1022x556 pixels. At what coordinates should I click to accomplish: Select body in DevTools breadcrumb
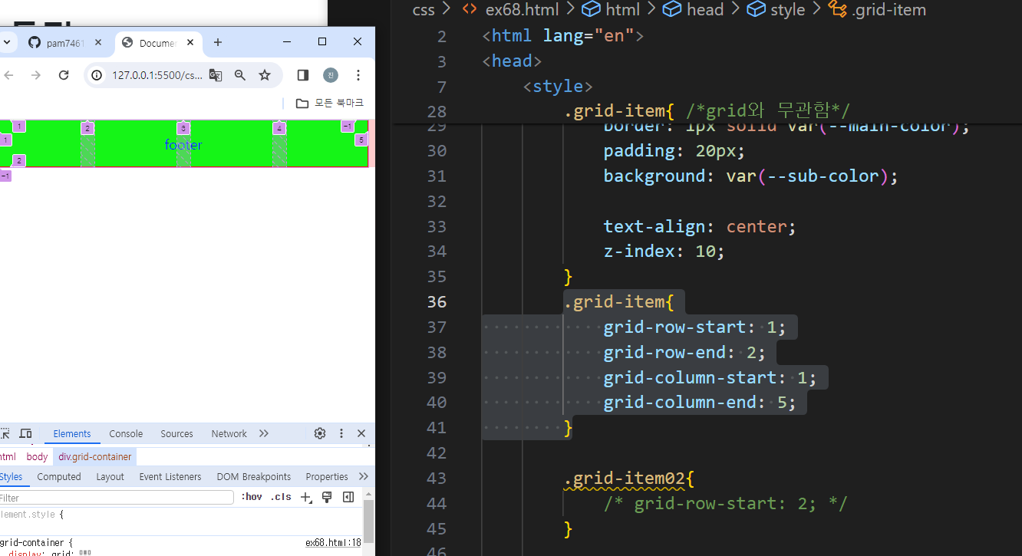(x=37, y=456)
